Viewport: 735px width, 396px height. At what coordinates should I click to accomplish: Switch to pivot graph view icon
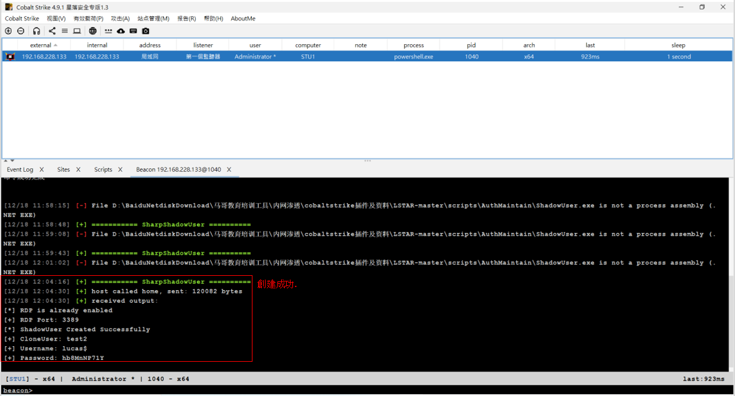[52, 31]
